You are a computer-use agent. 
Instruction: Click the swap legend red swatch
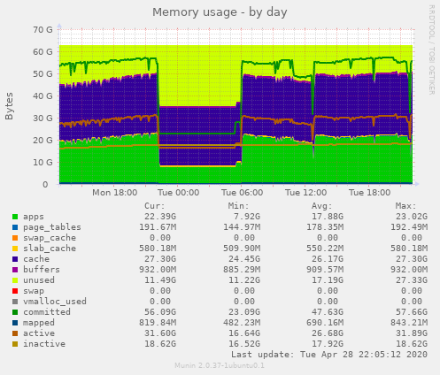[15, 291]
